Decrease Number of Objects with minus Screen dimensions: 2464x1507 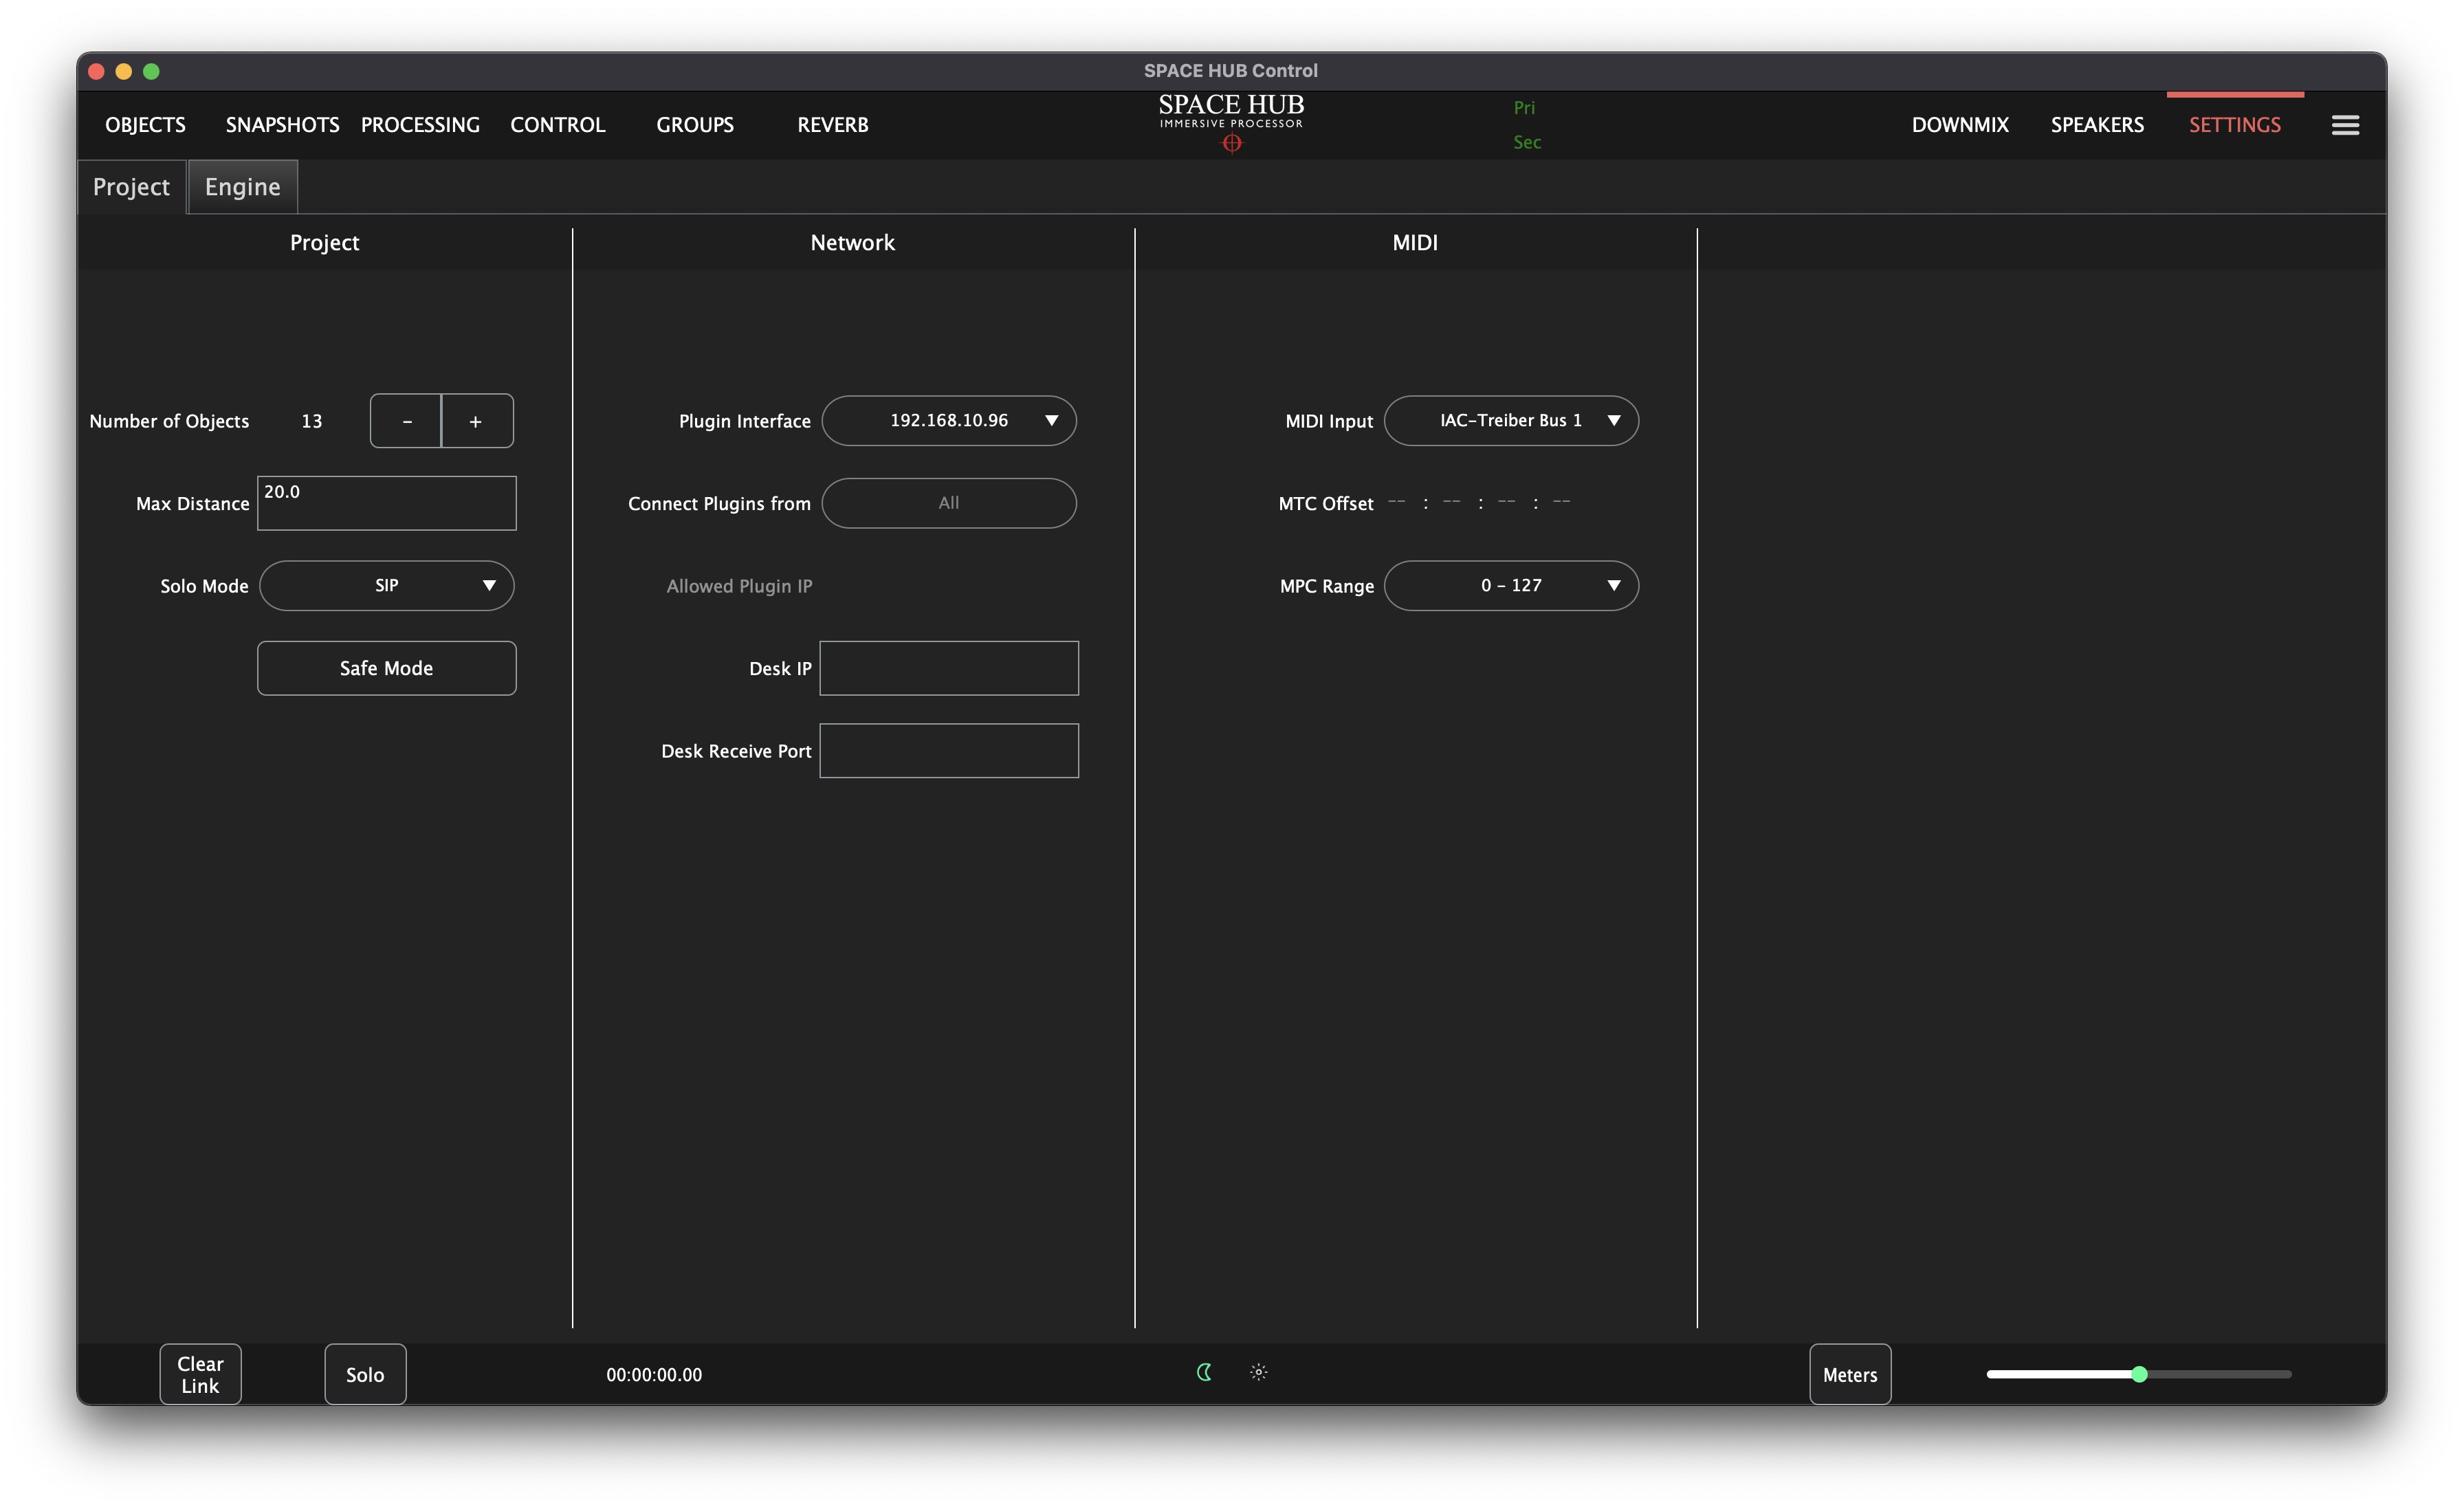[406, 421]
